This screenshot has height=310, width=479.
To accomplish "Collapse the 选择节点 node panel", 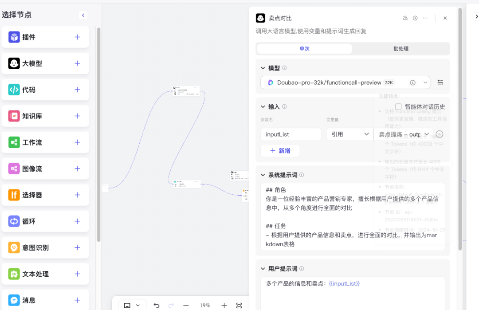I will [x=83, y=15].
